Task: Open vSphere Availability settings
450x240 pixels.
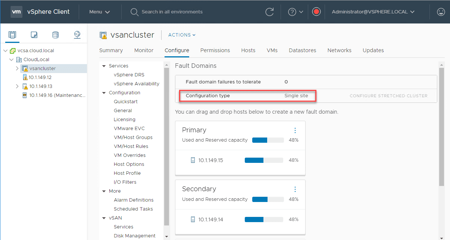Action: click(x=136, y=84)
